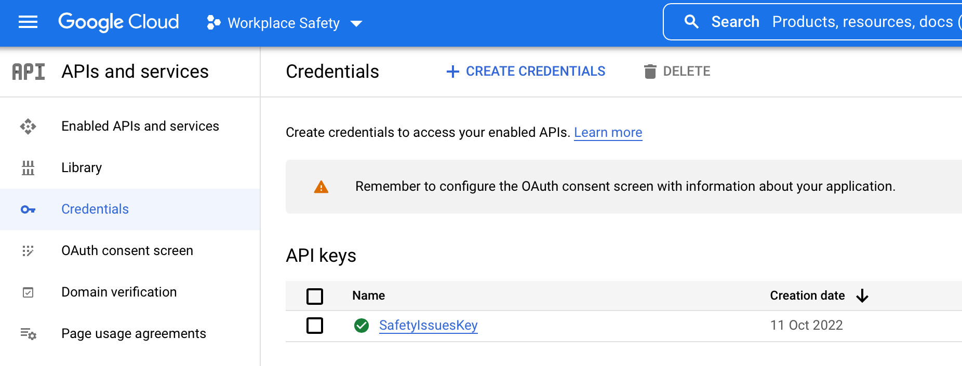Open Create Credentials menu
This screenshot has width=962, height=366.
[526, 72]
